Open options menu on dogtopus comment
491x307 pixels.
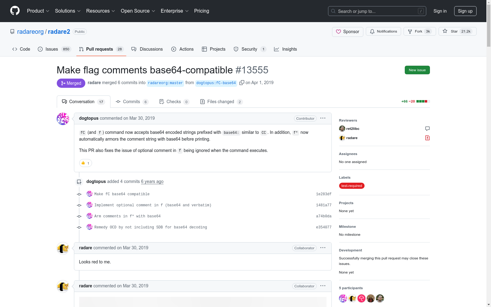tap(323, 118)
